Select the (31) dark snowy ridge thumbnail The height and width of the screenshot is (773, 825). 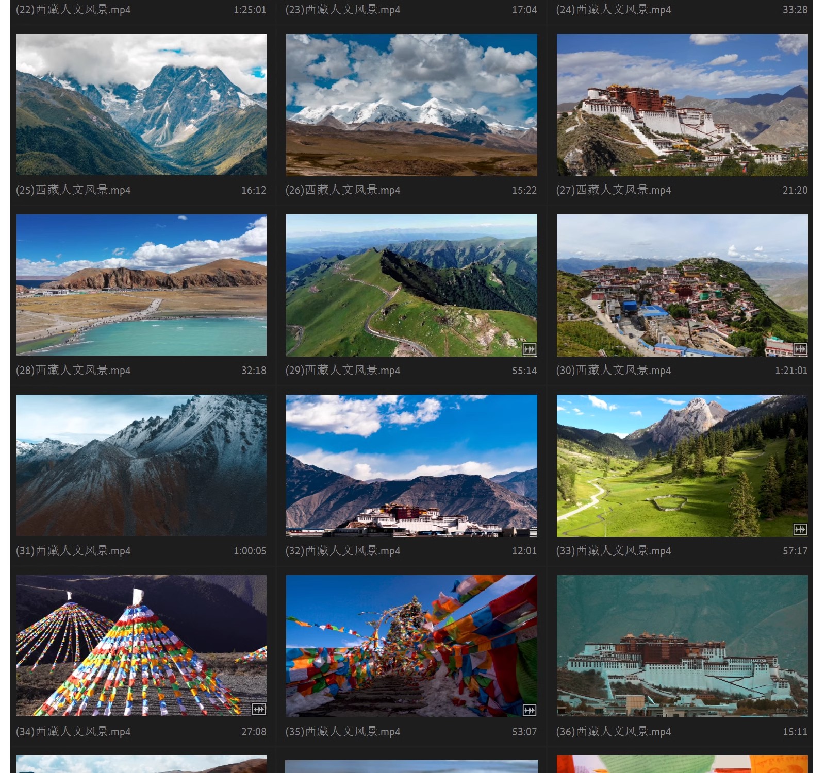pyautogui.click(x=141, y=465)
